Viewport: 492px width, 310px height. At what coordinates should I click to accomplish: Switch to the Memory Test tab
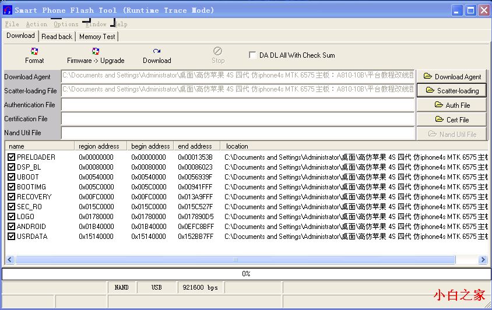click(97, 37)
